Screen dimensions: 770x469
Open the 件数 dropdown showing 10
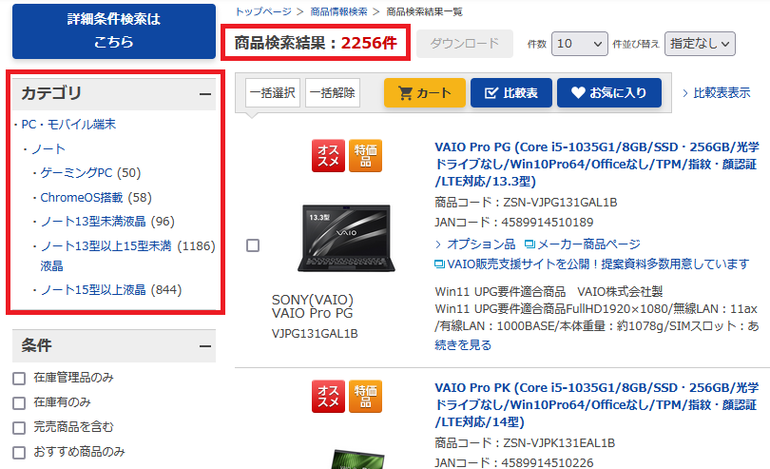point(580,44)
